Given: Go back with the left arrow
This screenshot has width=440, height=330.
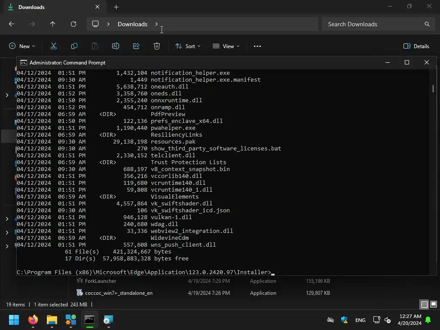Looking at the screenshot, I should [12, 24].
